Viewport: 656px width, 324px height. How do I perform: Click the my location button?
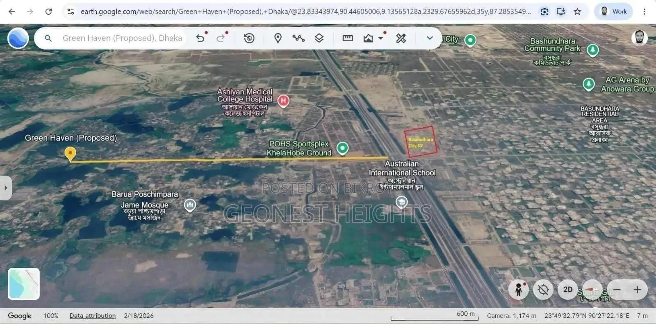tap(543, 290)
